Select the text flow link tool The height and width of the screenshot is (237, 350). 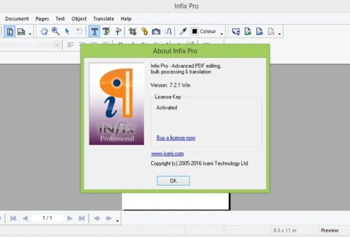168,31
